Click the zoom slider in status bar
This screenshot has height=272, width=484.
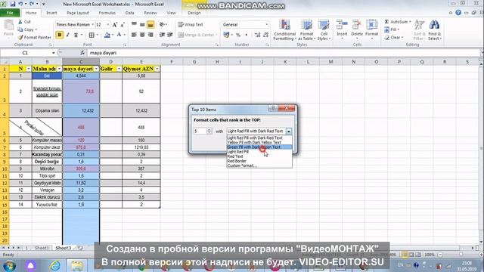(461, 255)
